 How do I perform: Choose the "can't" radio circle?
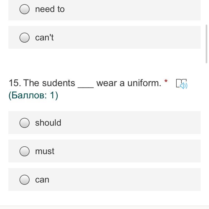pos(25,38)
